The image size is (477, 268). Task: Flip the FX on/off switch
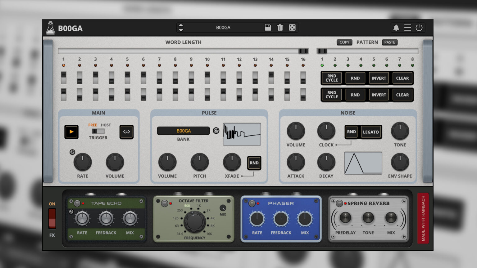click(52, 219)
